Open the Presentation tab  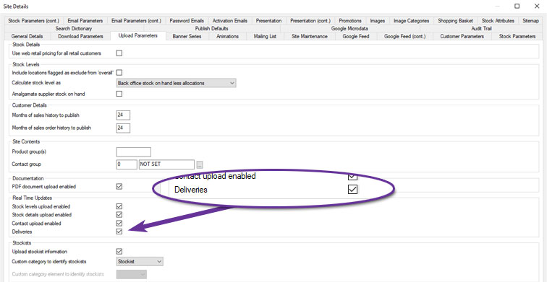(x=268, y=21)
